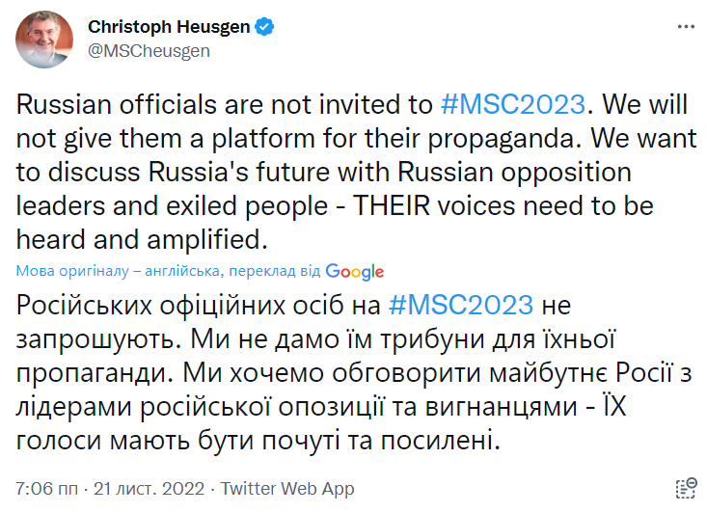Screen dimensions: 707x513
Task: Click the blue verified badge next to Christoph Heusgen
Action: pos(263,28)
